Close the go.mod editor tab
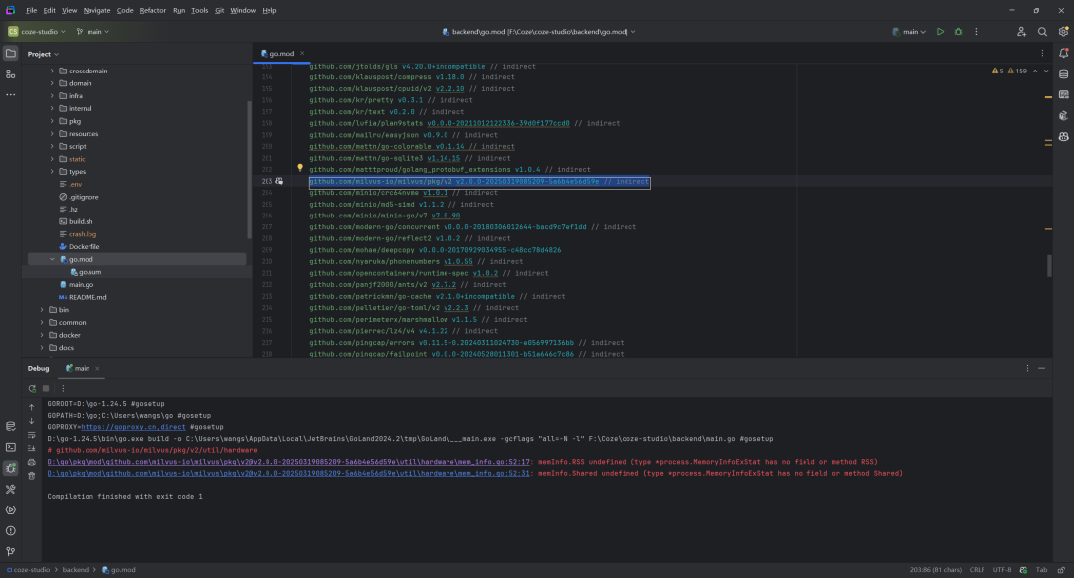This screenshot has height=578, width=1074. pos(302,54)
